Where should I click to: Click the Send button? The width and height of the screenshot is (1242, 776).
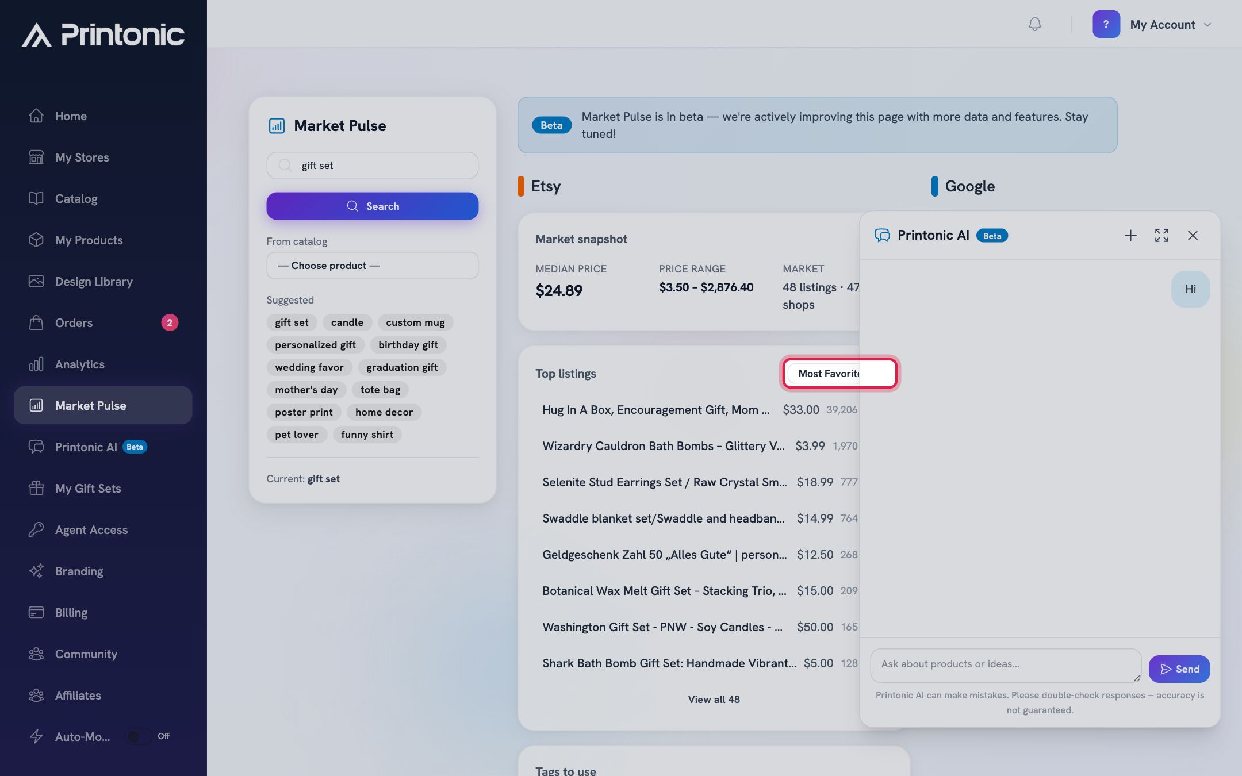click(x=1179, y=669)
